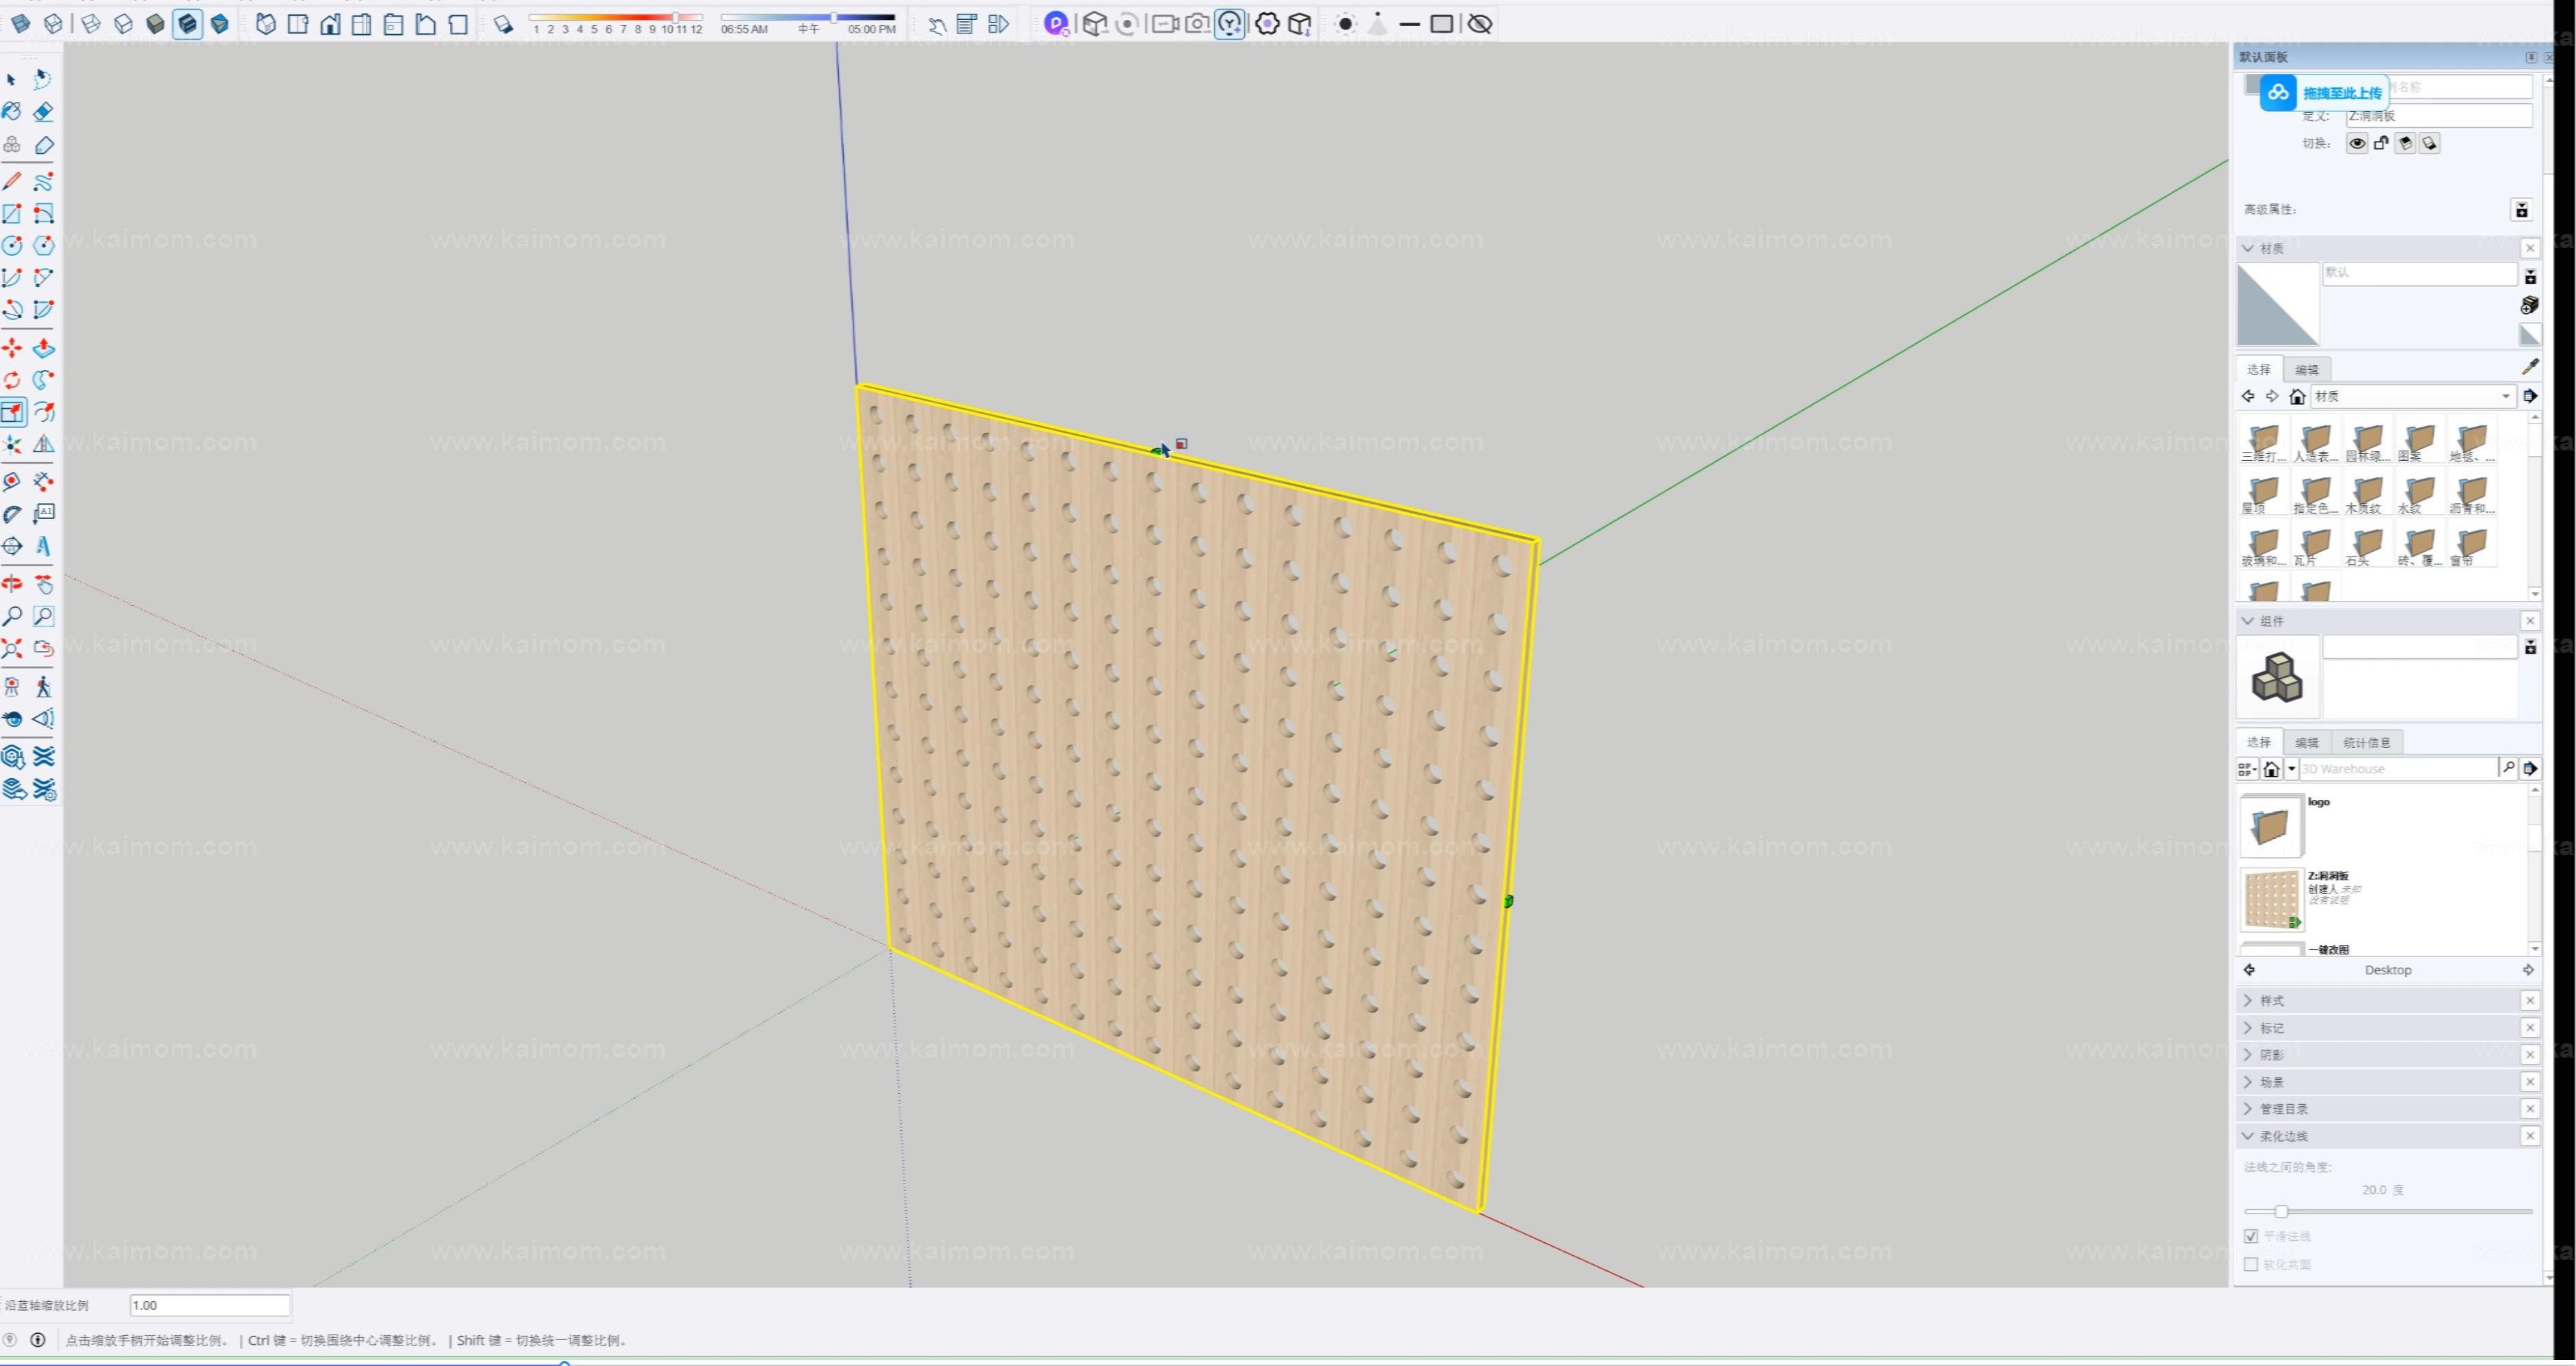Select the Line pencil tool

12,181
